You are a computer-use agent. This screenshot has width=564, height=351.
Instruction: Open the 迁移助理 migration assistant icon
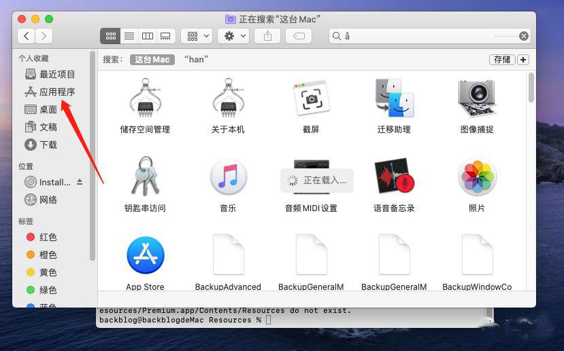coord(394,99)
